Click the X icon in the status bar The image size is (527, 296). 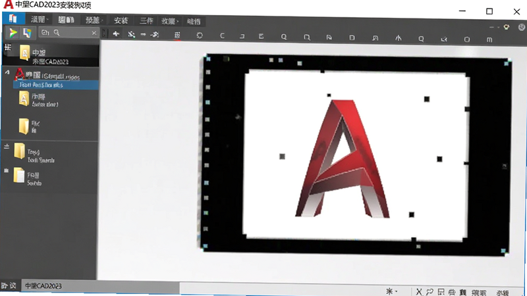419,291
